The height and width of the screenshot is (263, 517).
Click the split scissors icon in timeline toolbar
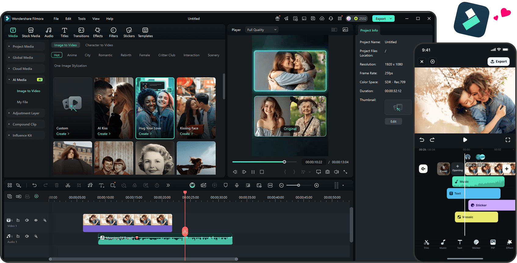(x=68, y=185)
